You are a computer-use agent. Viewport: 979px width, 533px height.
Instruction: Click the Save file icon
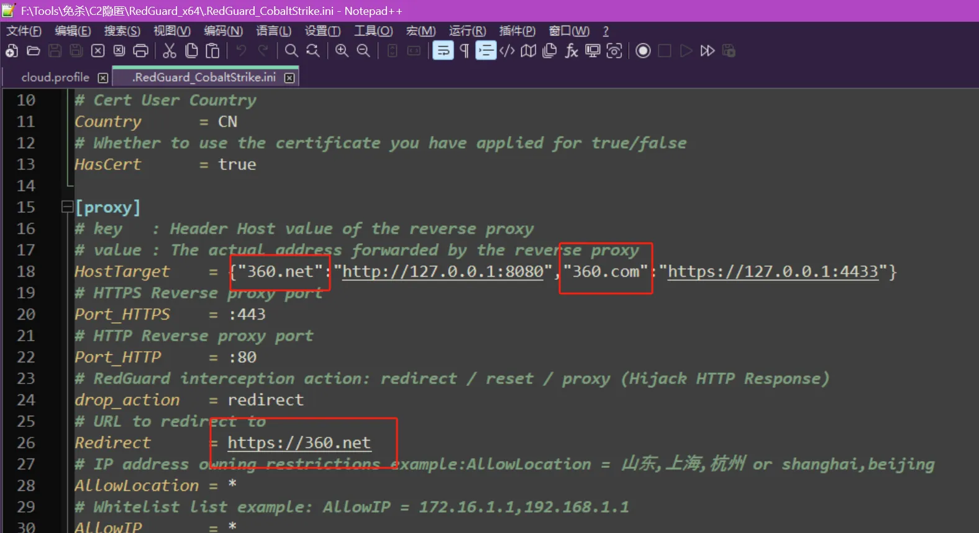(55, 51)
